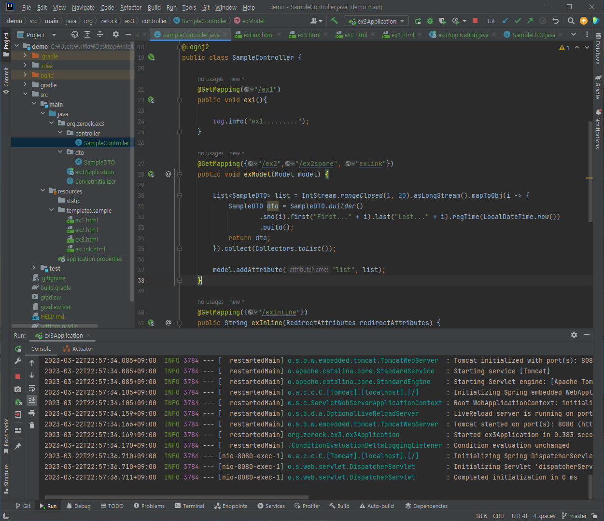Collapse the controller package
This screenshot has width=604, height=521.
60,133
